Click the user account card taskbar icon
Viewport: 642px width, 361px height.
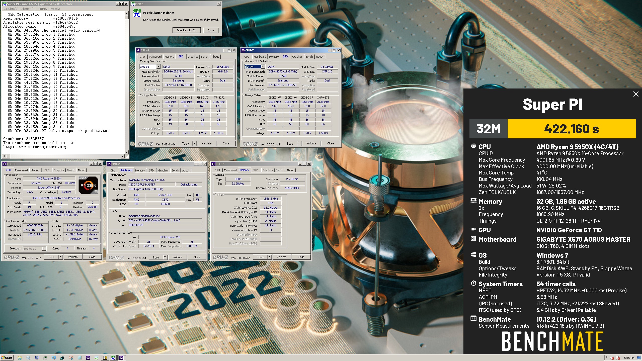tap(54, 358)
